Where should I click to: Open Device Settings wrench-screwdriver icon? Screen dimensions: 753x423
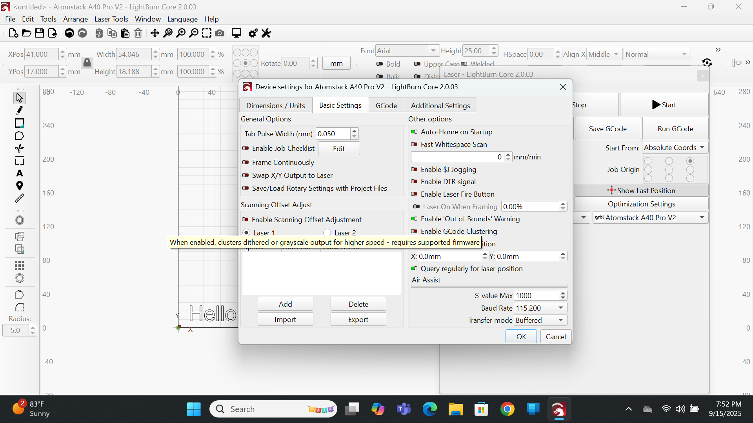(266, 33)
